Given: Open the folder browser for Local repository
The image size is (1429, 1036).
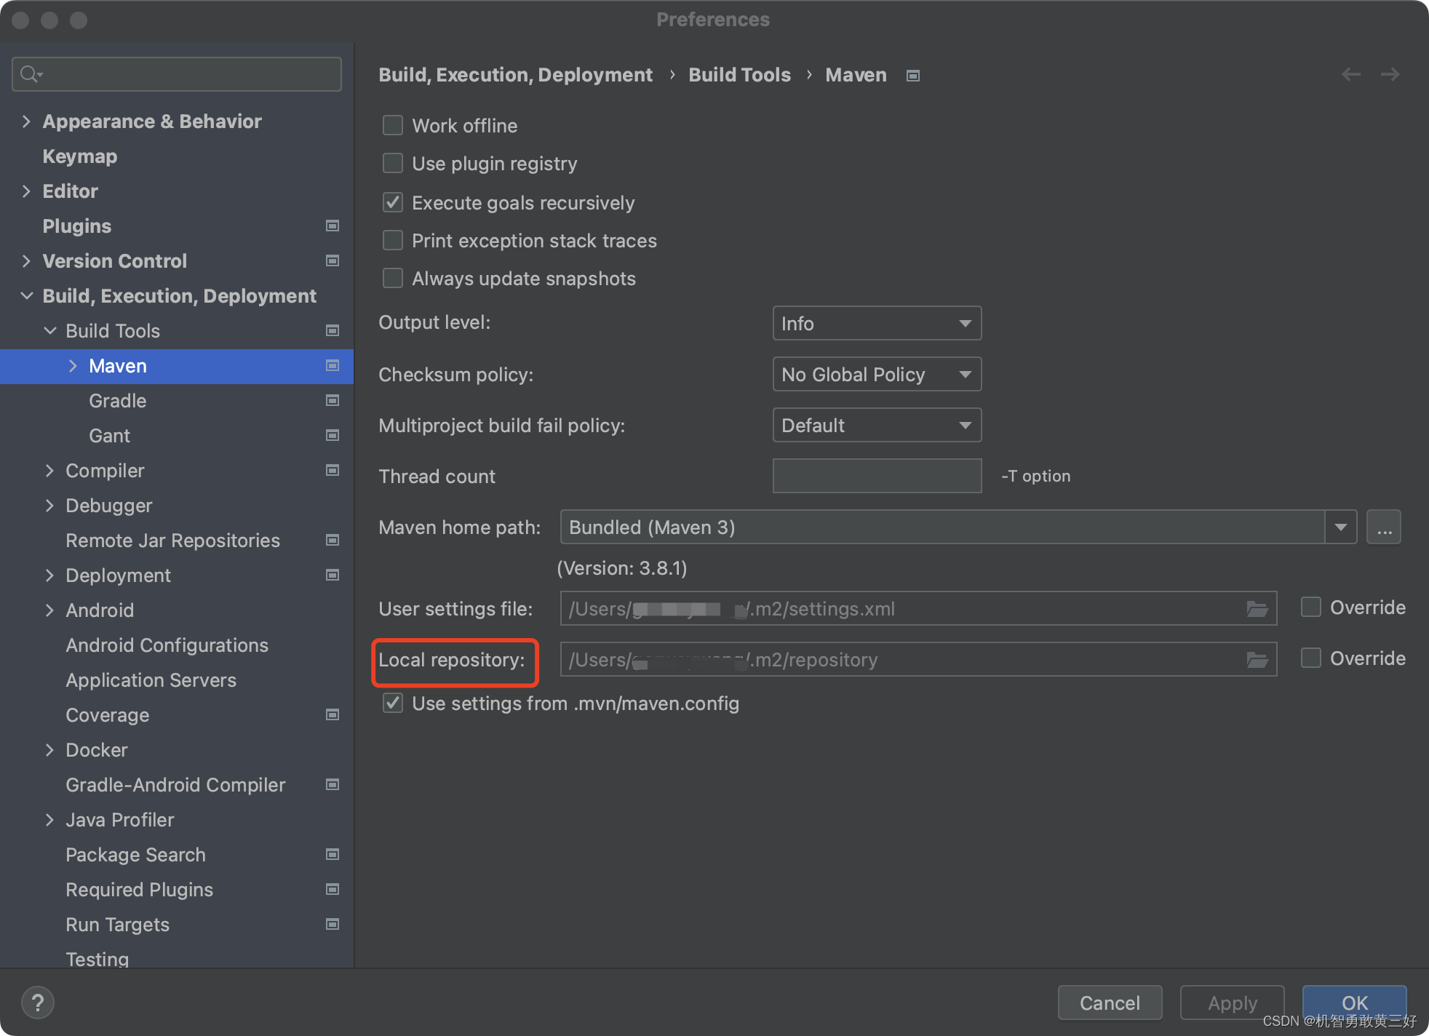Looking at the screenshot, I should click(1257, 660).
